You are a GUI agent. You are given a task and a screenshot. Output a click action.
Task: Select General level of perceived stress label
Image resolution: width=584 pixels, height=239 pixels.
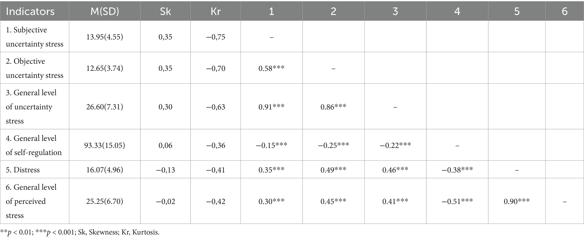click(x=31, y=201)
